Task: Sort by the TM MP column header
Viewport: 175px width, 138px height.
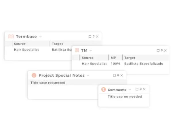Action: (x=113, y=58)
